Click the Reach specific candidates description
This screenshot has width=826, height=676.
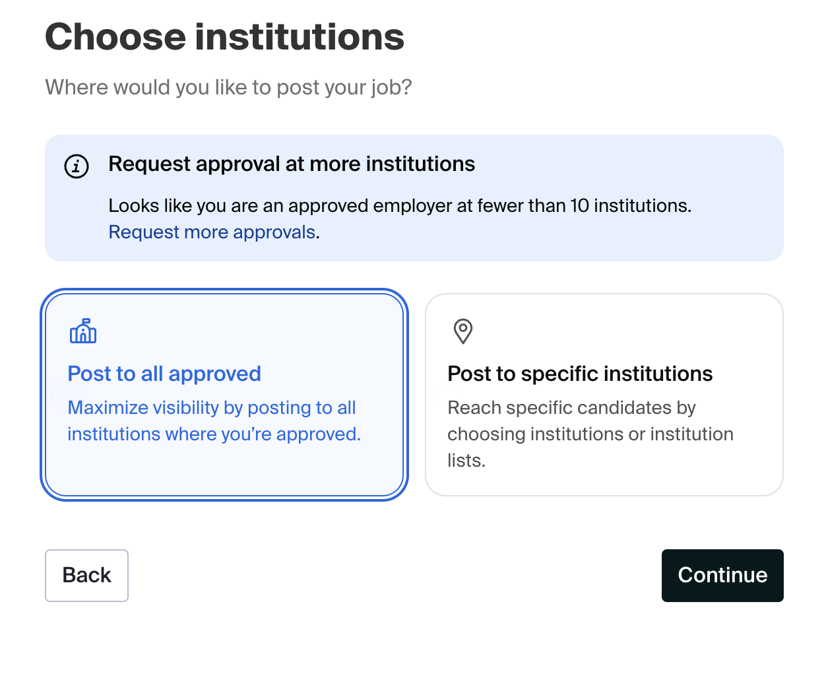coord(590,434)
